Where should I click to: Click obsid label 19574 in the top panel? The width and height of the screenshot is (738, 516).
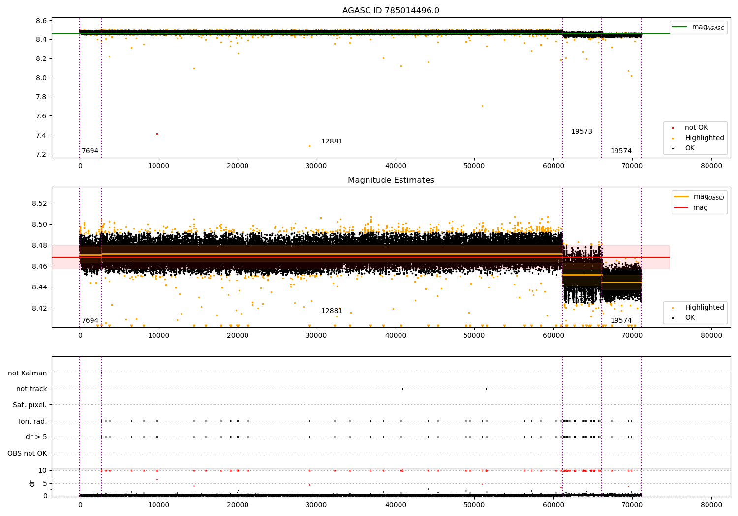click(621, 151)
